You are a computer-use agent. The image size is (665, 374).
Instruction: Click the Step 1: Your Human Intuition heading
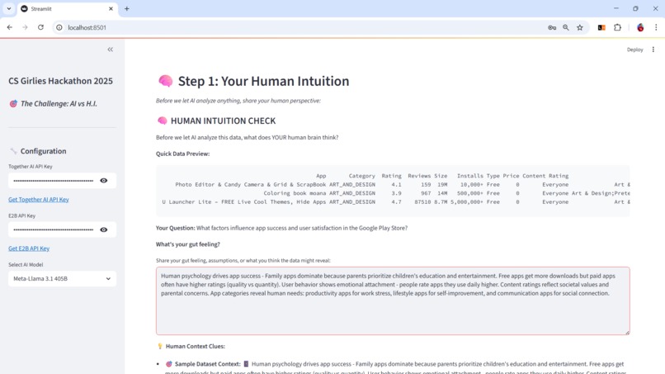click(x=263, y=81)
